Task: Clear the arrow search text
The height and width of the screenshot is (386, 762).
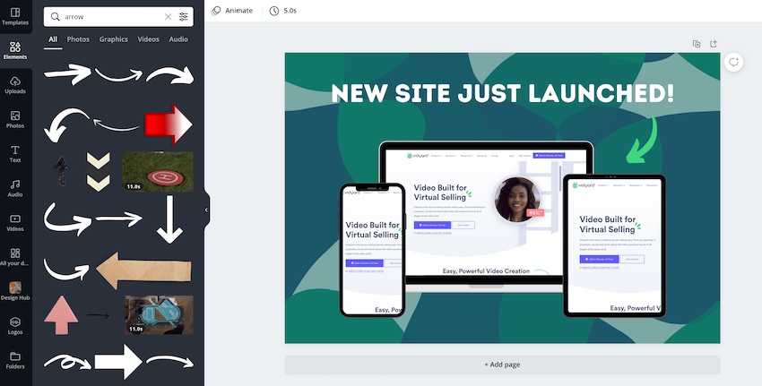Action: 169,16
